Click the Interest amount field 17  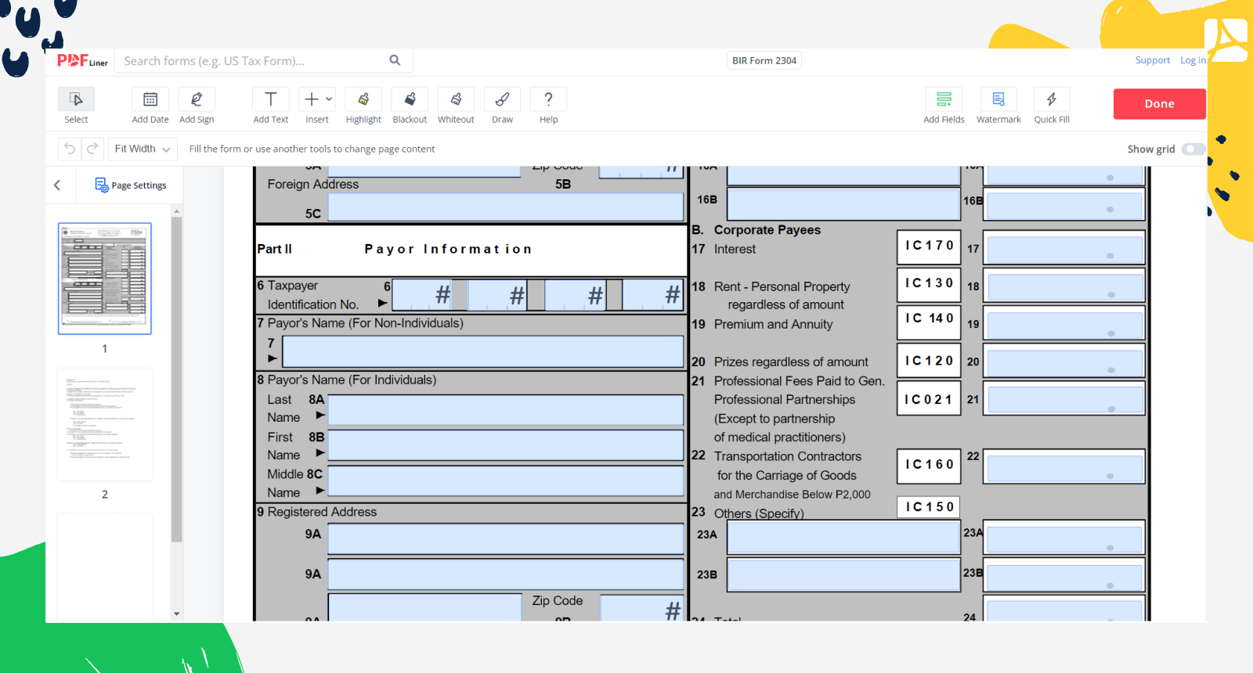coord(1064,250)
